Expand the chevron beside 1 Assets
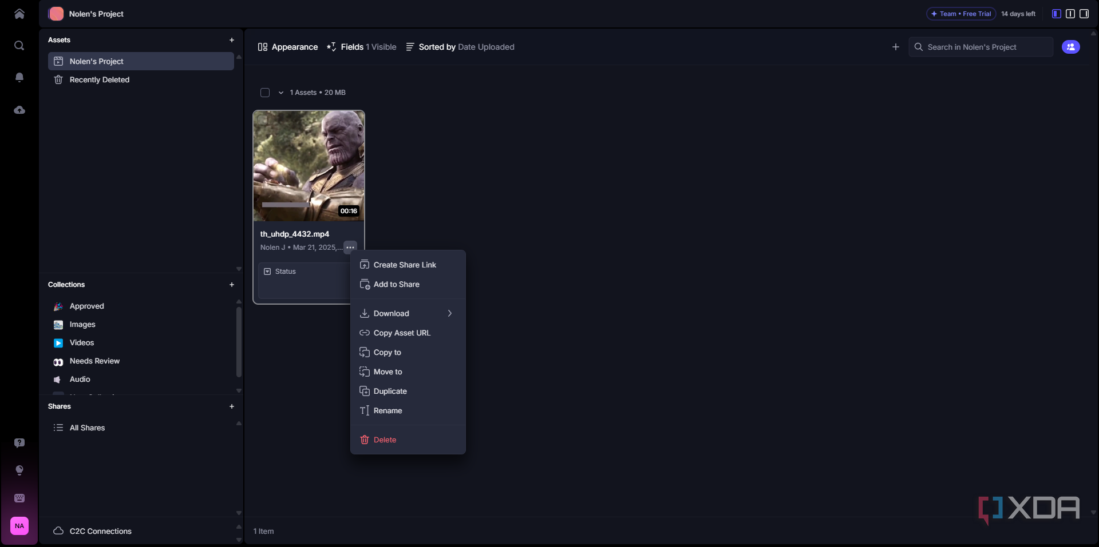1099x547 pixels. pos(281,93)
